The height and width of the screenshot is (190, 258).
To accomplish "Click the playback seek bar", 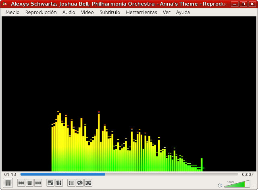I will click(x=129, y=174).
